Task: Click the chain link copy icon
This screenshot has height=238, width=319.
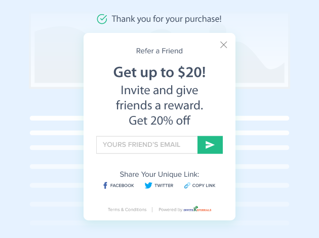Action: click(x=187, y=185)
